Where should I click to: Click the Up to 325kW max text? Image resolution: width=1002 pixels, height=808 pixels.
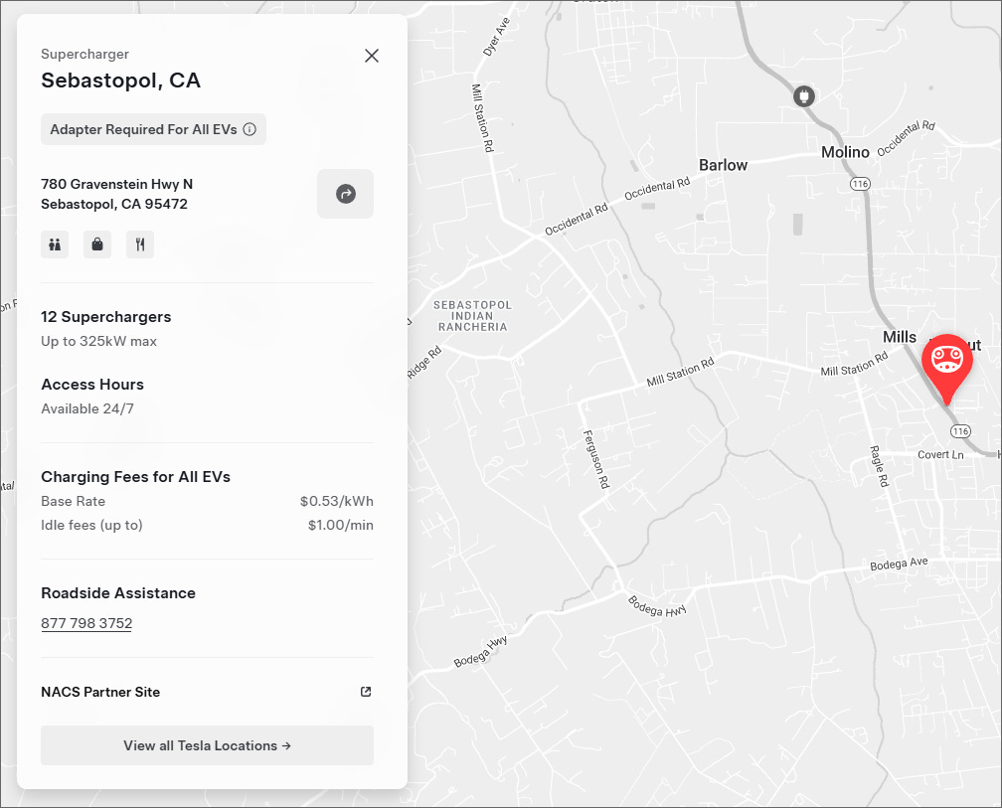tap(99, 341)
